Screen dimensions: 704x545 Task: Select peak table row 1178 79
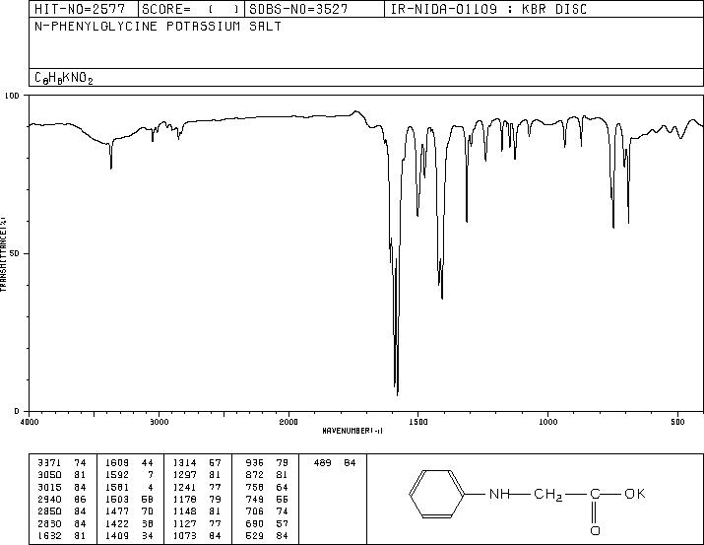(x=197, y=499)
